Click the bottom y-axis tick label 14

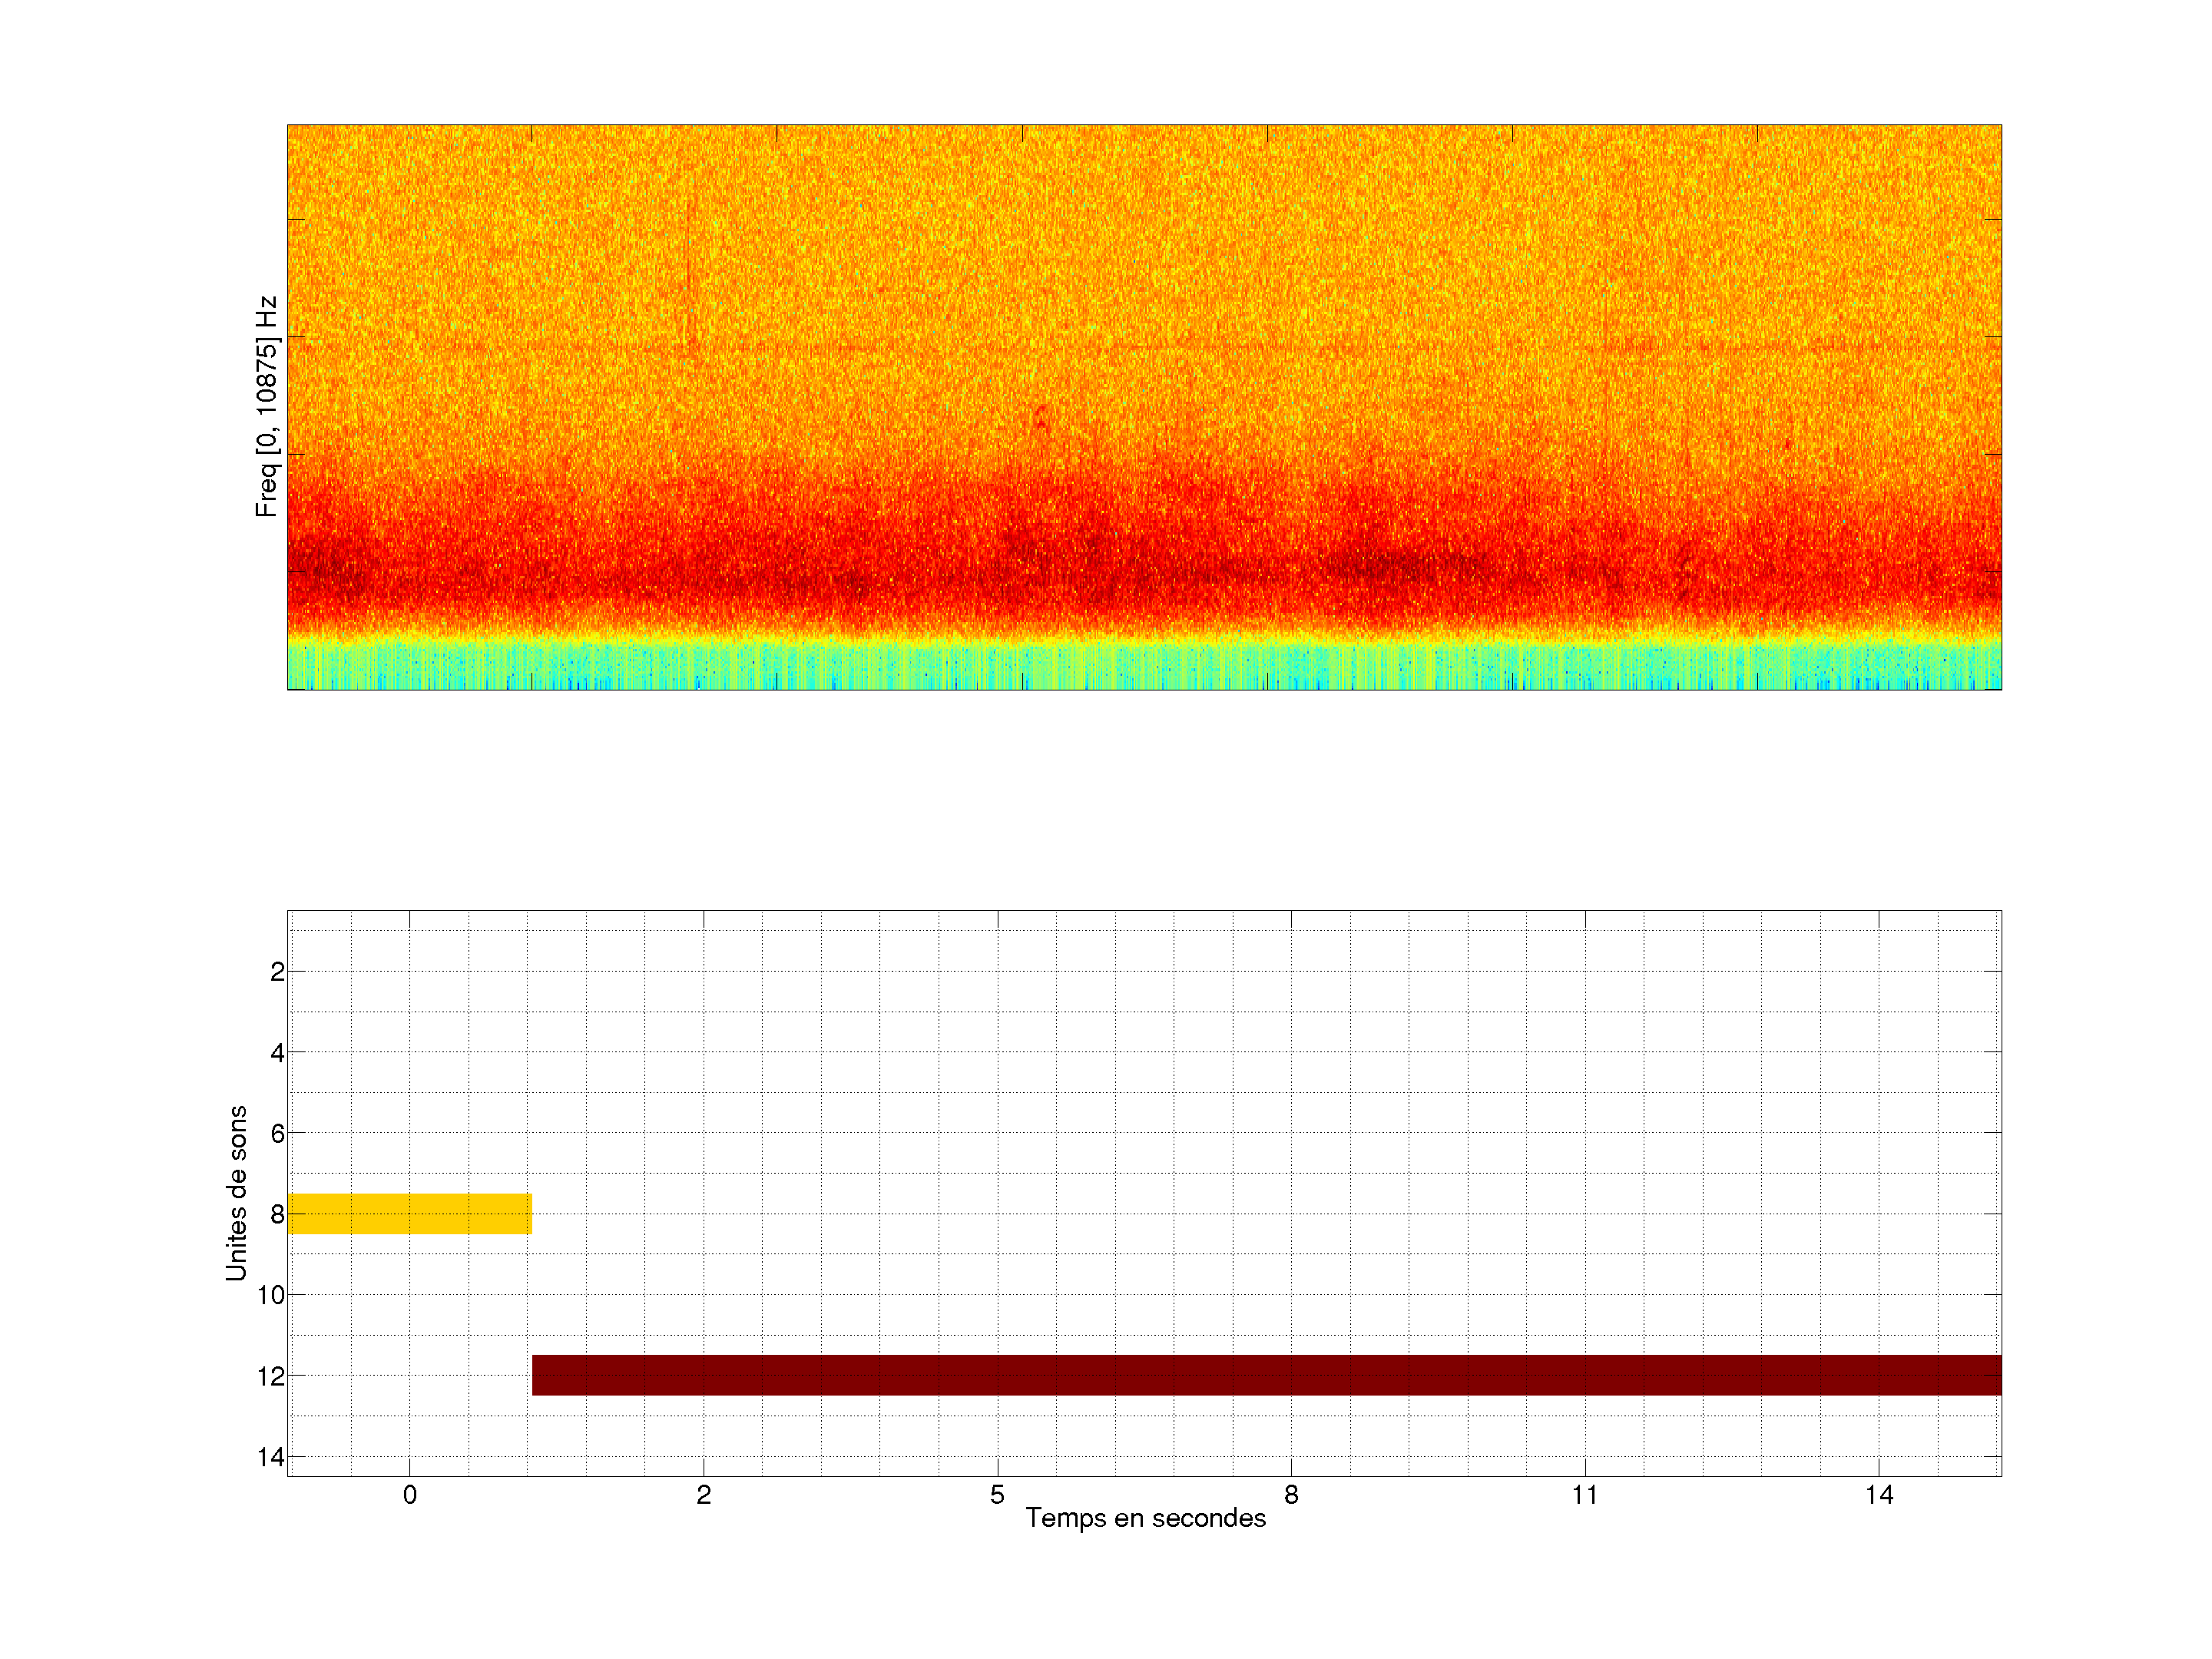click(271, 1457)
